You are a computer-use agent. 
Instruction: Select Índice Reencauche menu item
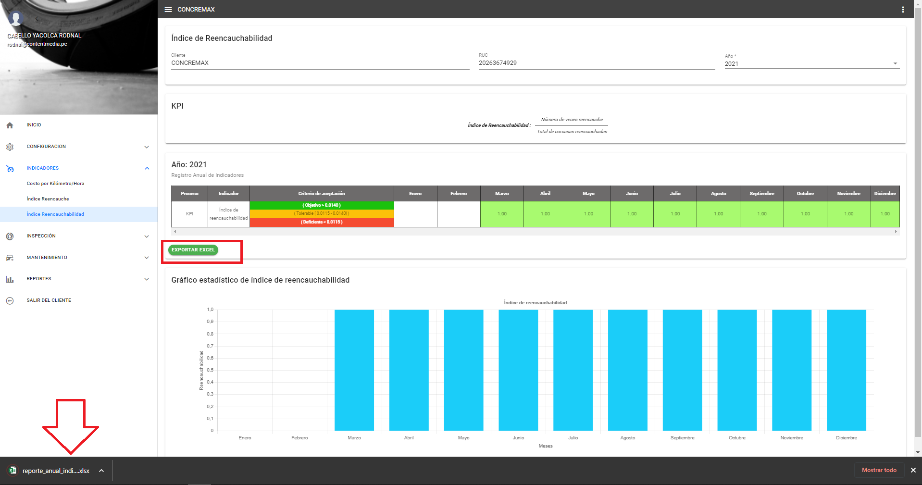(x=48, y=199)
